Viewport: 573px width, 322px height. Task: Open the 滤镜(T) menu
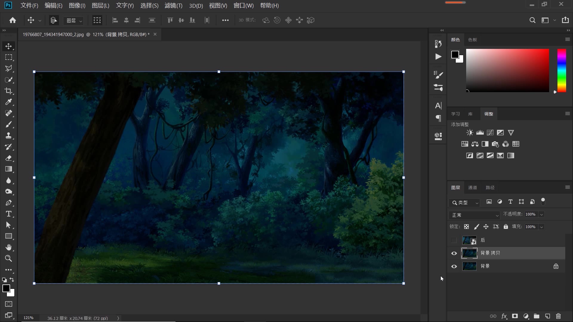tap(173, 5)
